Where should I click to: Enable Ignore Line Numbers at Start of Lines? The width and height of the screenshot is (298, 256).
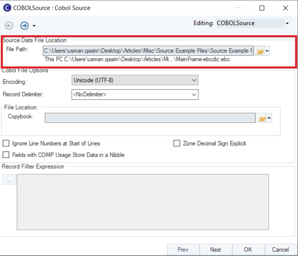pos(6,143)
